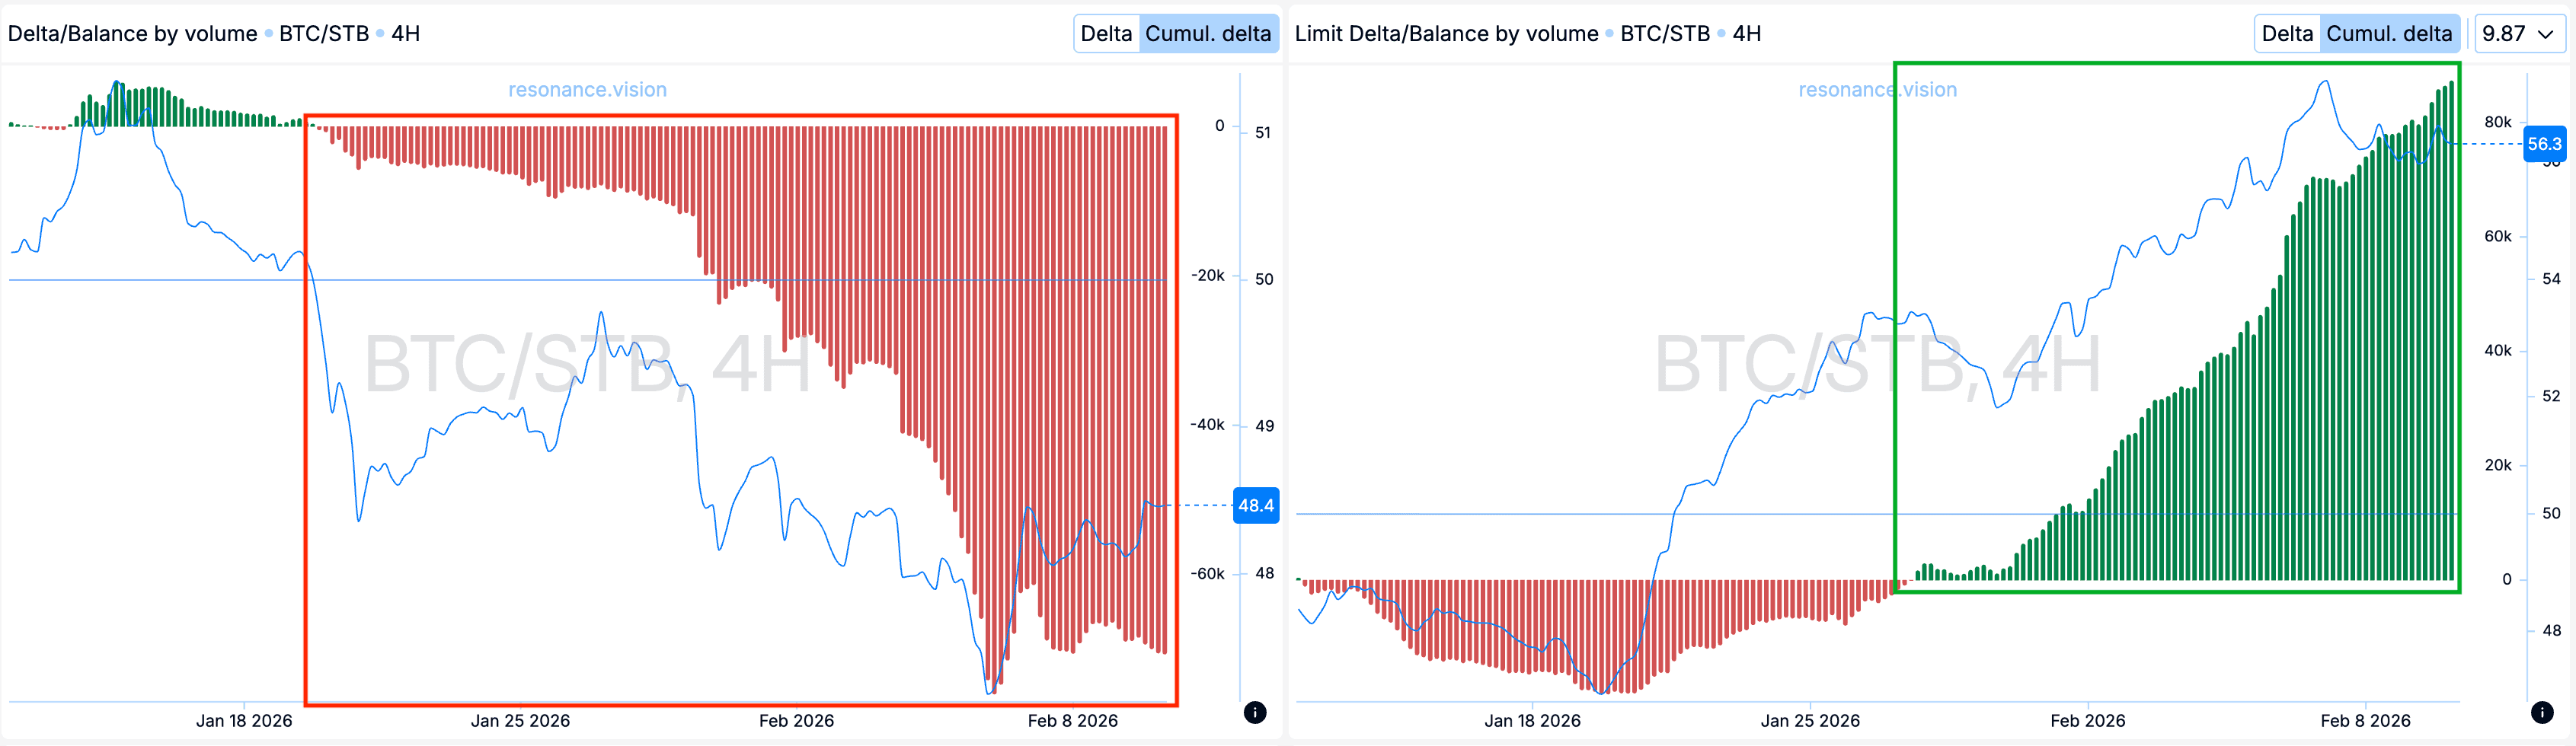
Task: Click the info icon on Delta/Balance chart
Action: 1255,712
